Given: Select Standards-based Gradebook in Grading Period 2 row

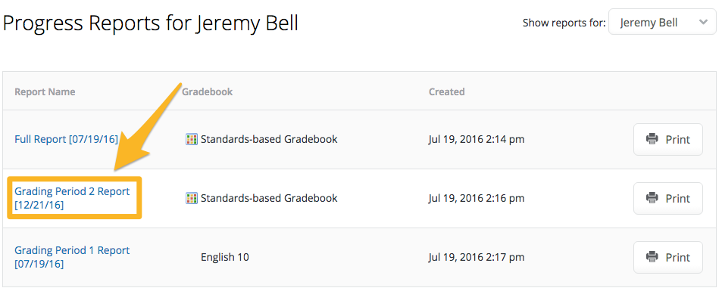Looking at the screenshot, I should point(269,198).
